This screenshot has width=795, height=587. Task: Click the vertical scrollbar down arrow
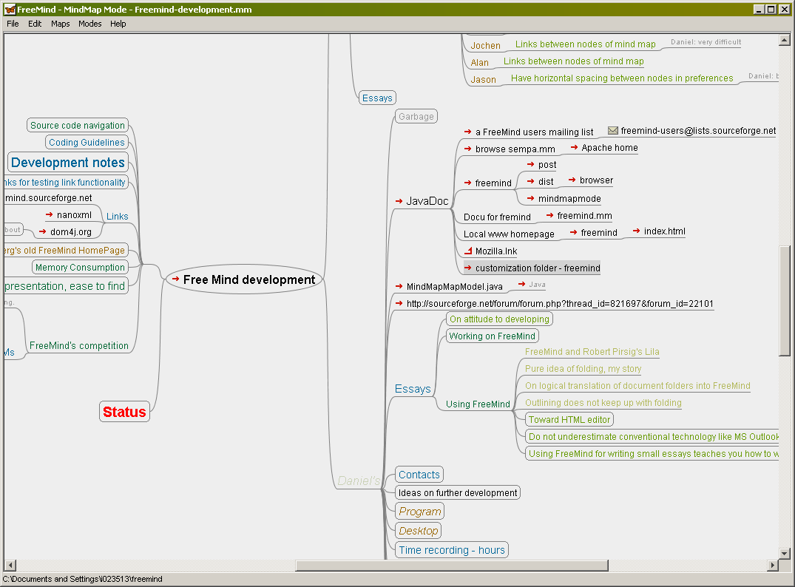click(785, 554)
